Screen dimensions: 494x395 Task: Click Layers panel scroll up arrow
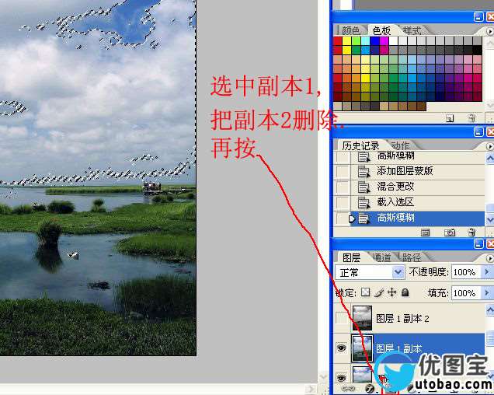490,309
